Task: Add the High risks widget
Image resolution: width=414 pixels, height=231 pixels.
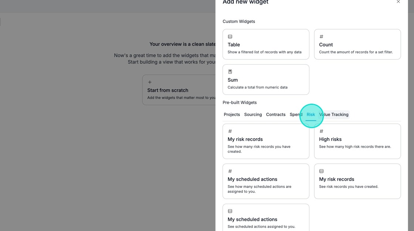Action: (x=357, y=141)
